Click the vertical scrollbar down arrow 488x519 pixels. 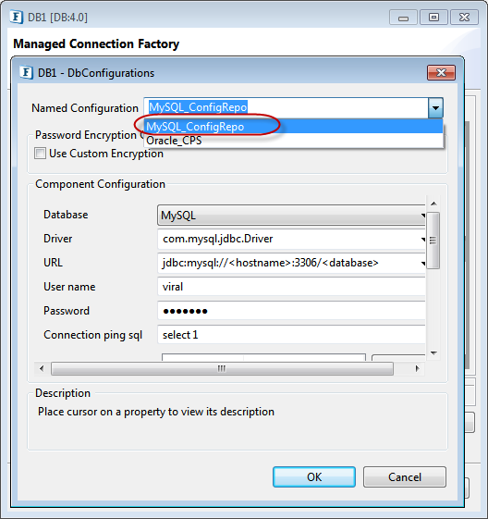pyautogui.click(x=433, y=352)
